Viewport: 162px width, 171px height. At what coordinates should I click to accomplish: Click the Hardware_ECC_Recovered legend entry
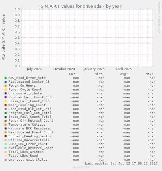point(30,128)
